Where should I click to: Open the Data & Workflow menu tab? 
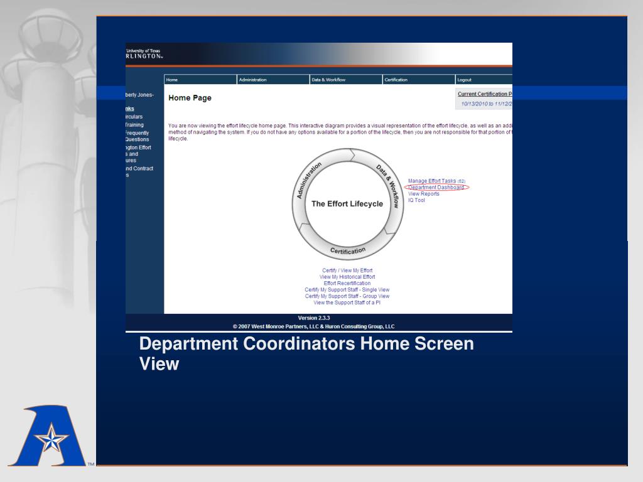click(x=346, y=80)
